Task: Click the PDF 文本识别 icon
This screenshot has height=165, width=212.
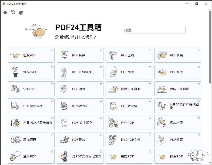Action: (64, 122)
